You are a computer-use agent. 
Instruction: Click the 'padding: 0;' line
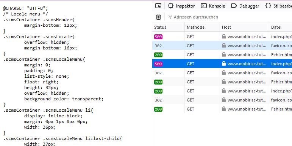39,71
